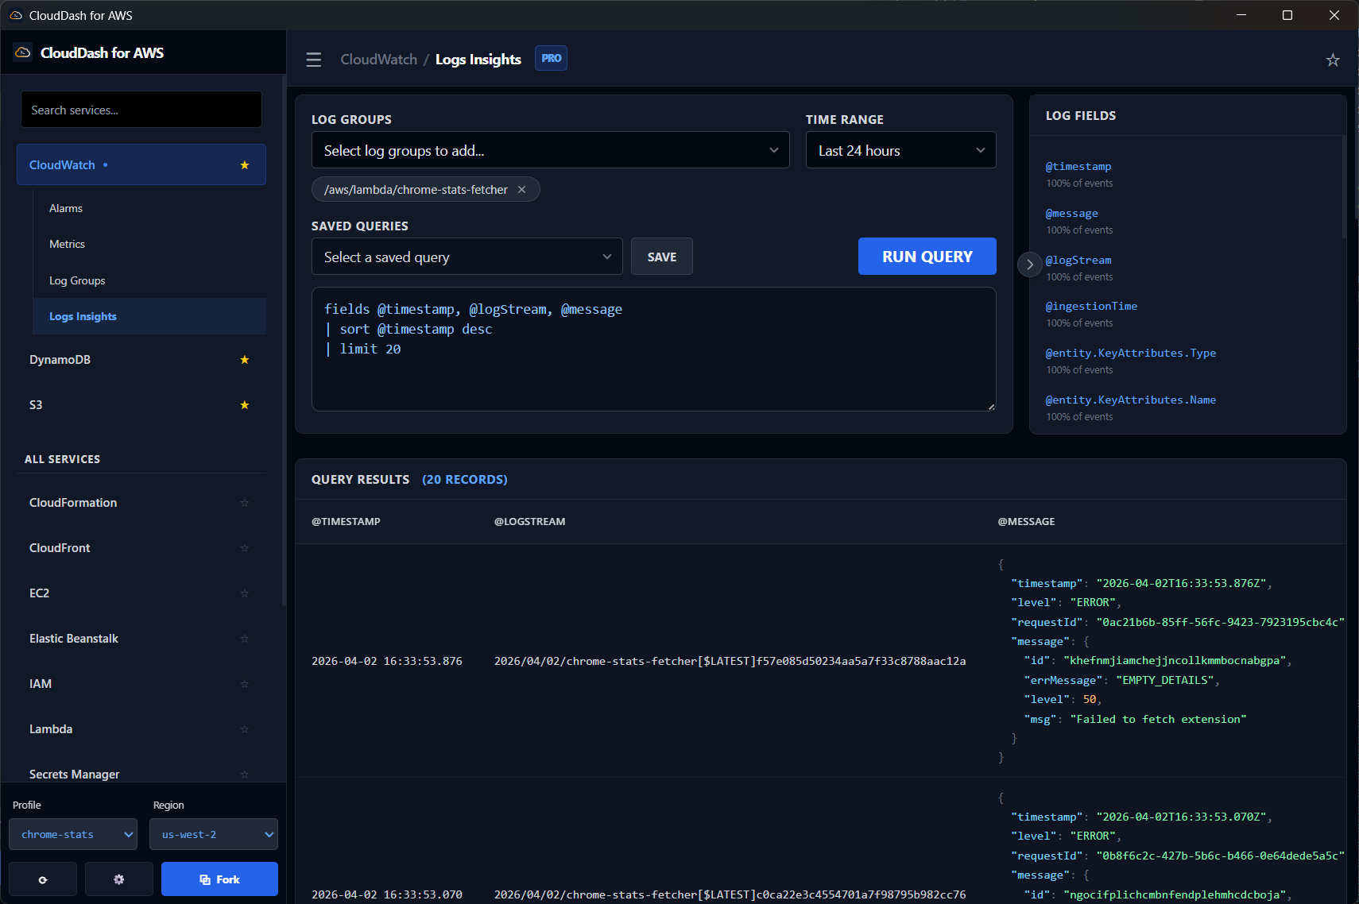The height and width of the screenshot is (904, 1359).
Task: Click the PRO badge next to Logs Insights
Action: click(551, 58)
